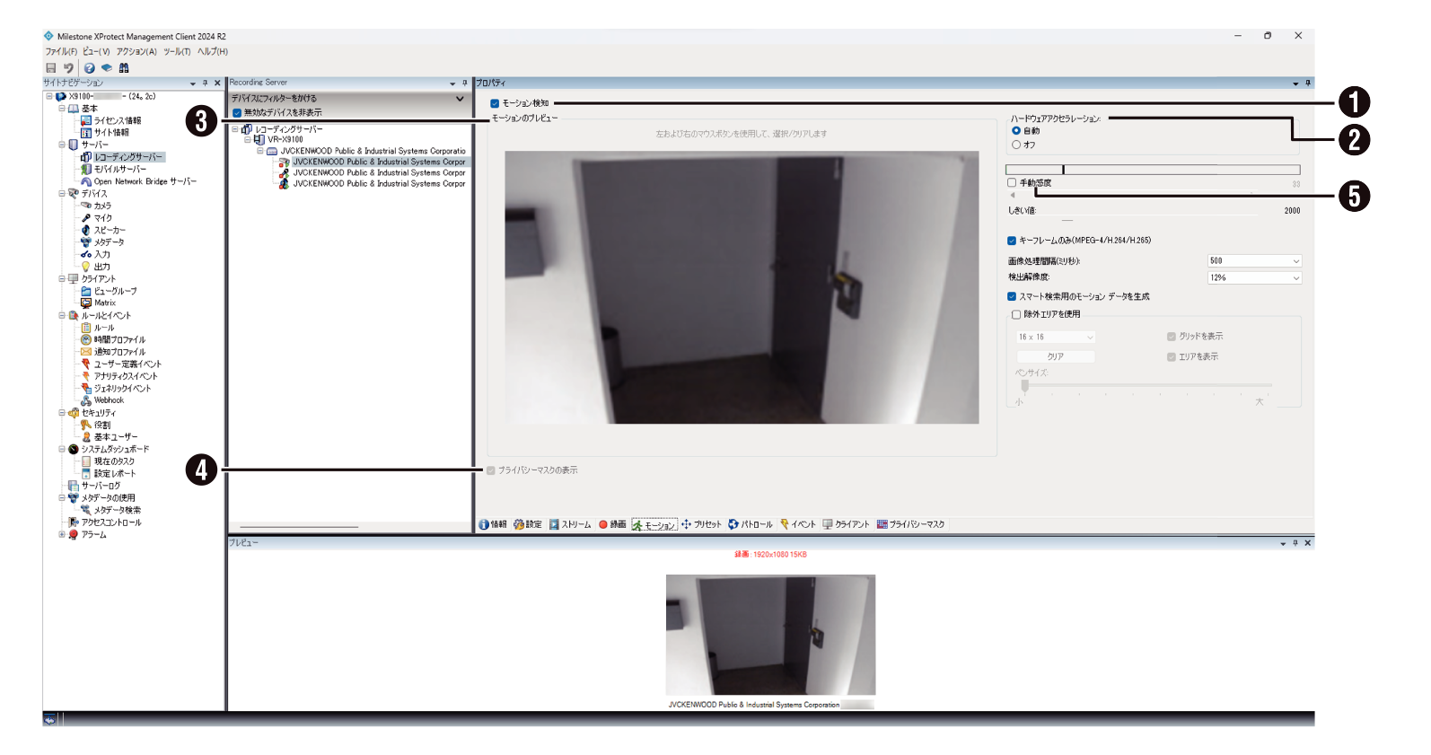The width and height of the screenshot is (1431, 755).
Task: Select モバイルサーバー in the navigation tree
Action: (119, 169)
